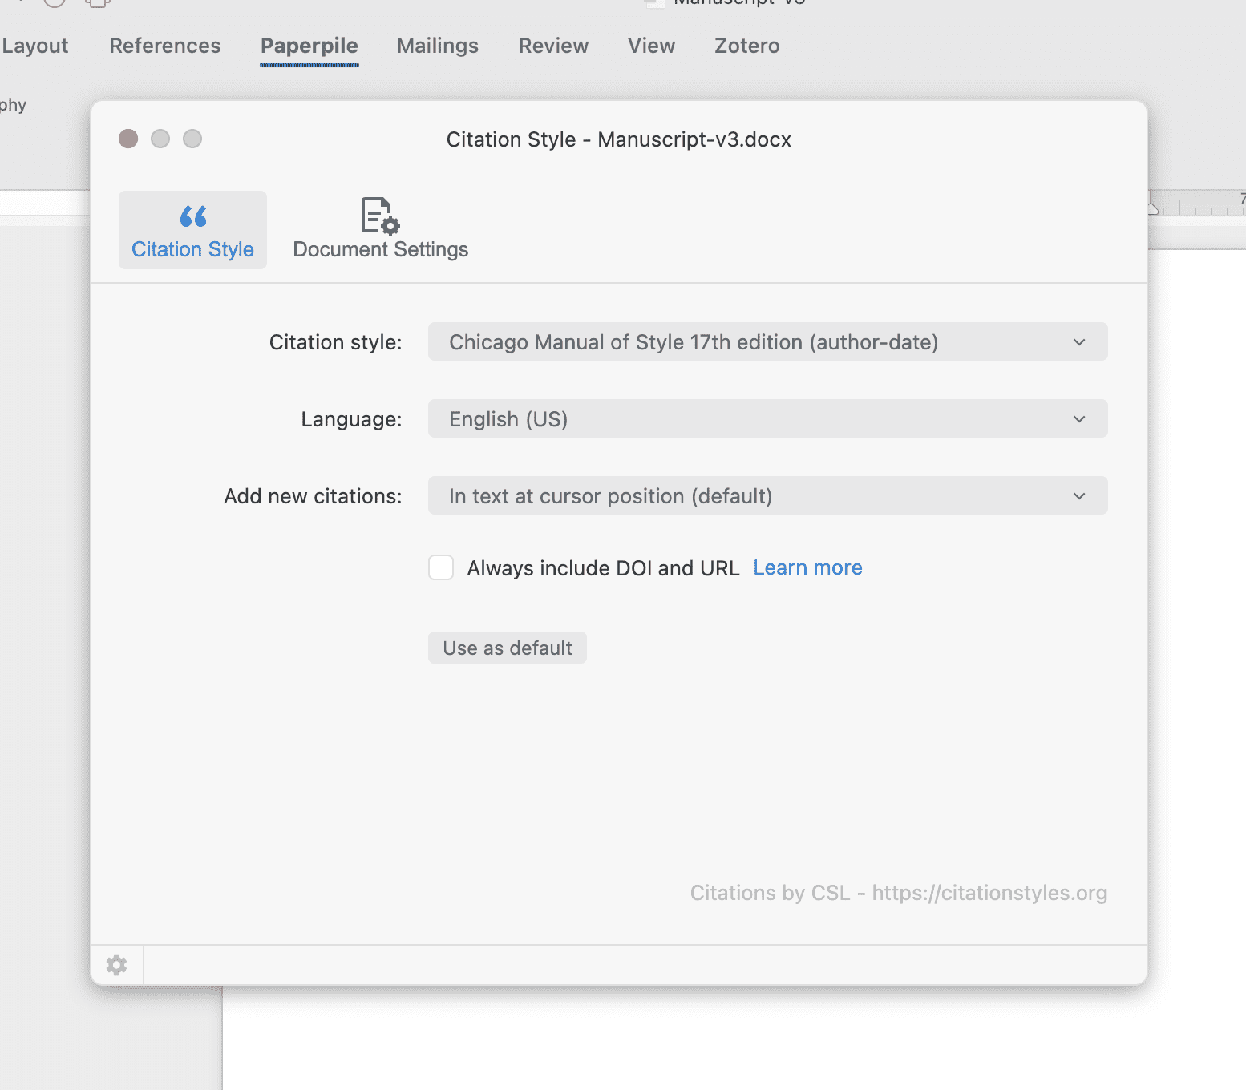Open the Layout ribbon tab
This screenshot has width=1246, height=1090.
point(35,46)
